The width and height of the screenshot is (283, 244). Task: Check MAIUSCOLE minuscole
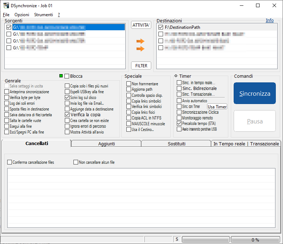pos(129,124)
